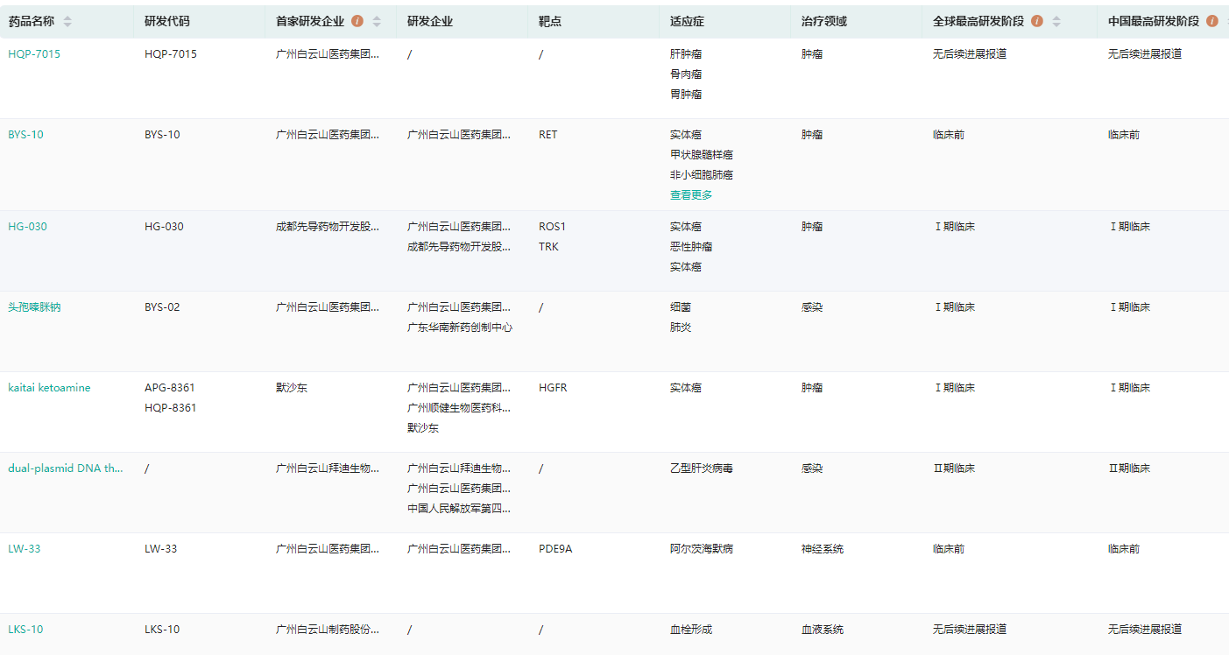Select the 非小细胞肺癌 indication
The width and height of the screenshot is (1229, 655).
(702, 175)
